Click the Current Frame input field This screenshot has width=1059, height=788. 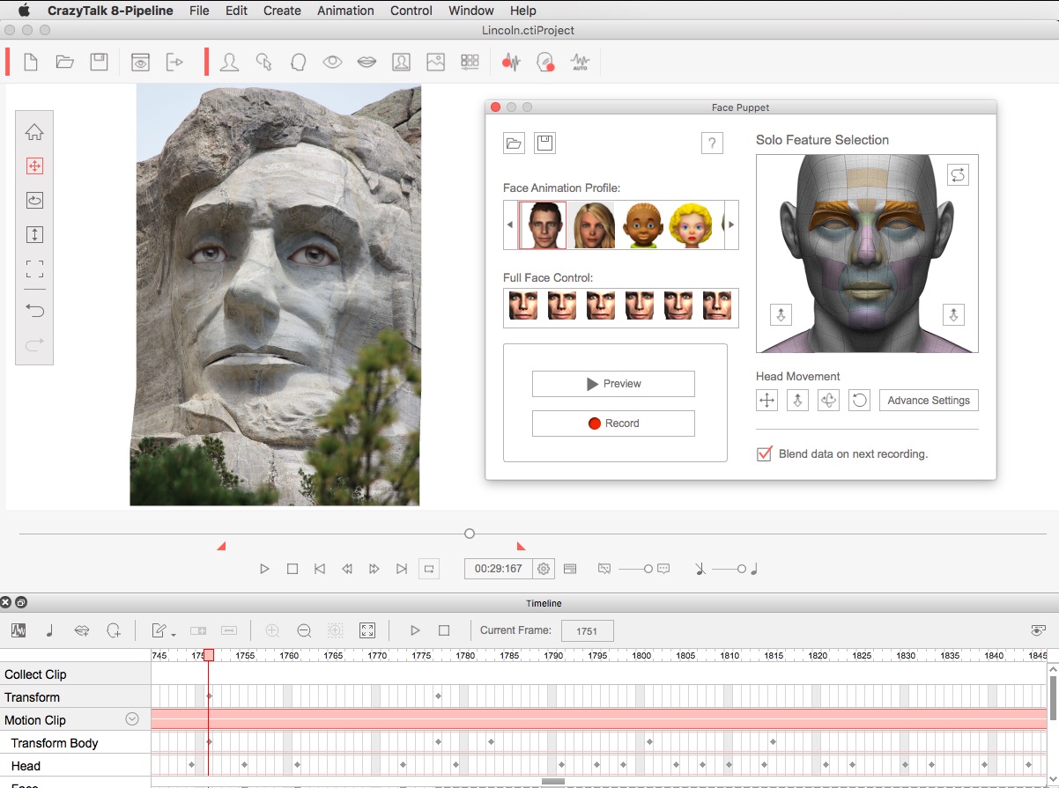tap(587, 630)
